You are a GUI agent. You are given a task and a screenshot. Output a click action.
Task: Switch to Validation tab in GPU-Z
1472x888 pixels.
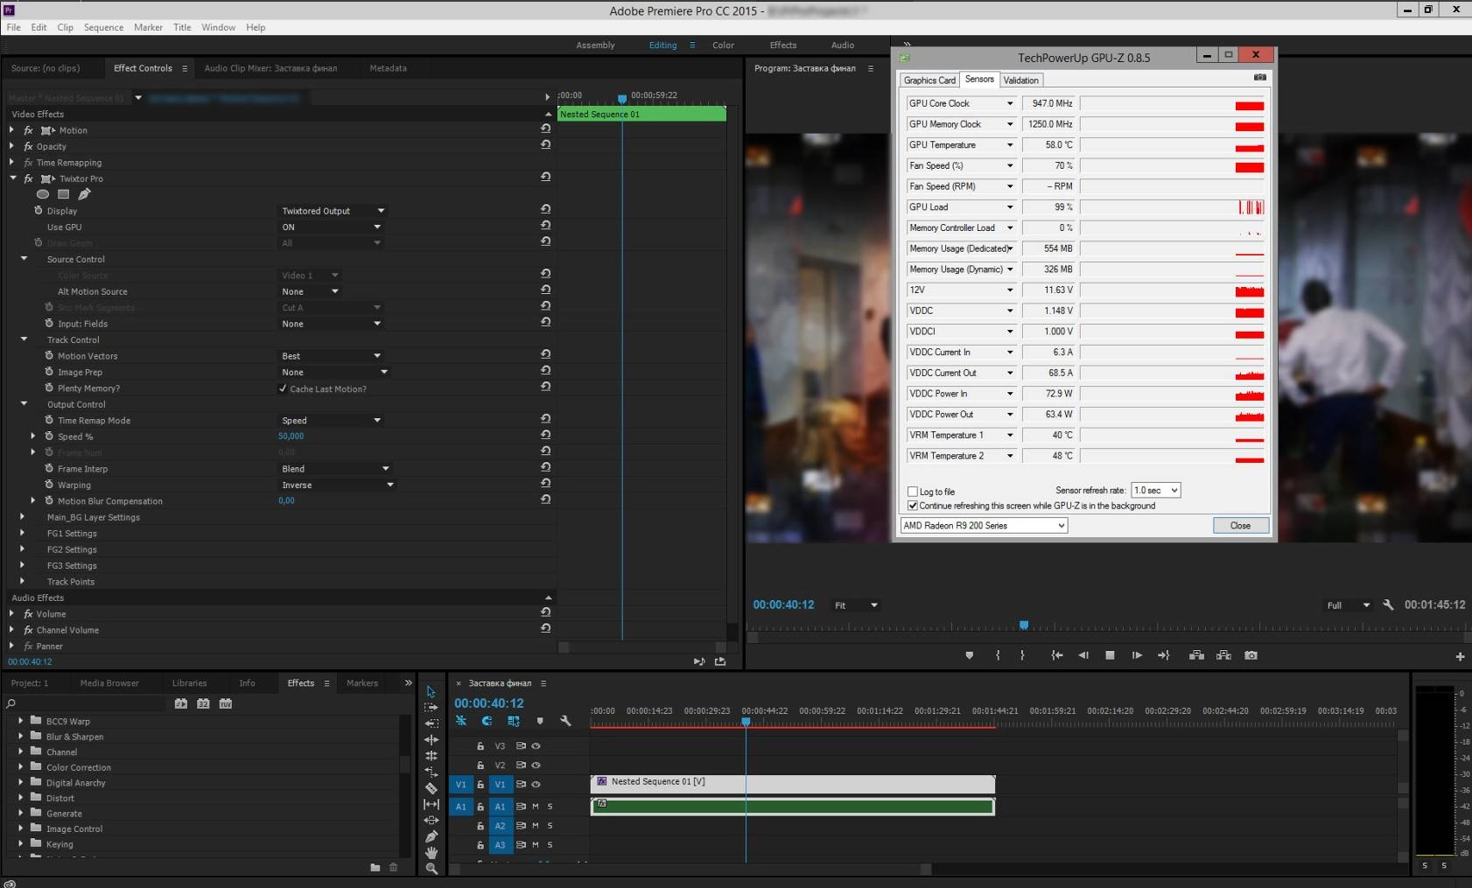1020,80
